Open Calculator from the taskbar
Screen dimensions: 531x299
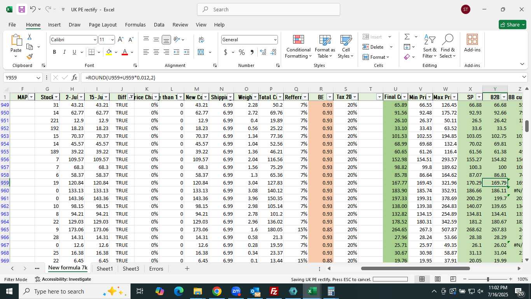(331, 291)
